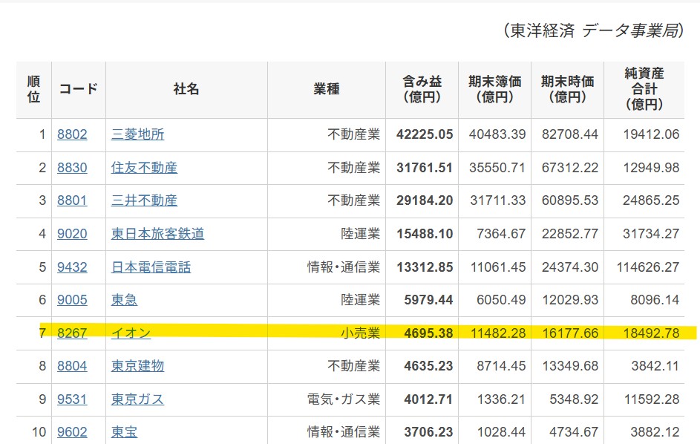The width and height of the screenshot is (700, 444).
Task: Click the 純資産合計(億円) column header
Action: point(644,89)
